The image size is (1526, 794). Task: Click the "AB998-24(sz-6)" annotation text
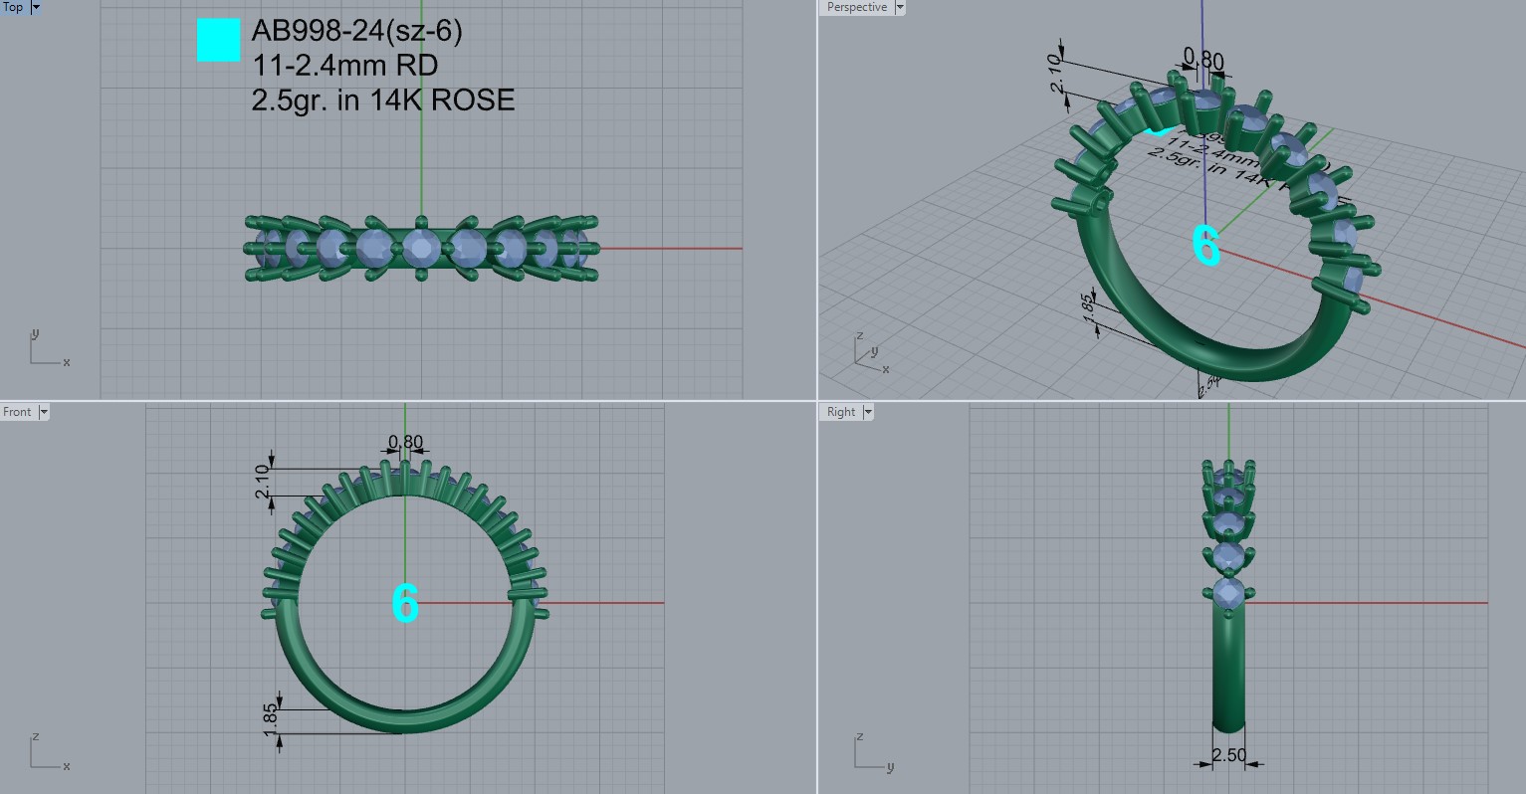[356, 32]
